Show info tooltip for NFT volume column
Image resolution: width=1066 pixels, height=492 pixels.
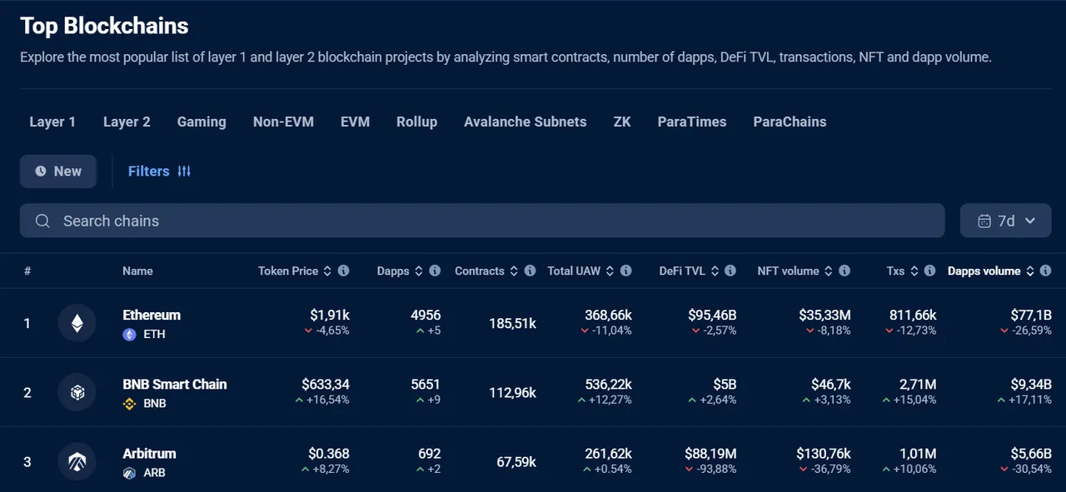point(844,271)
